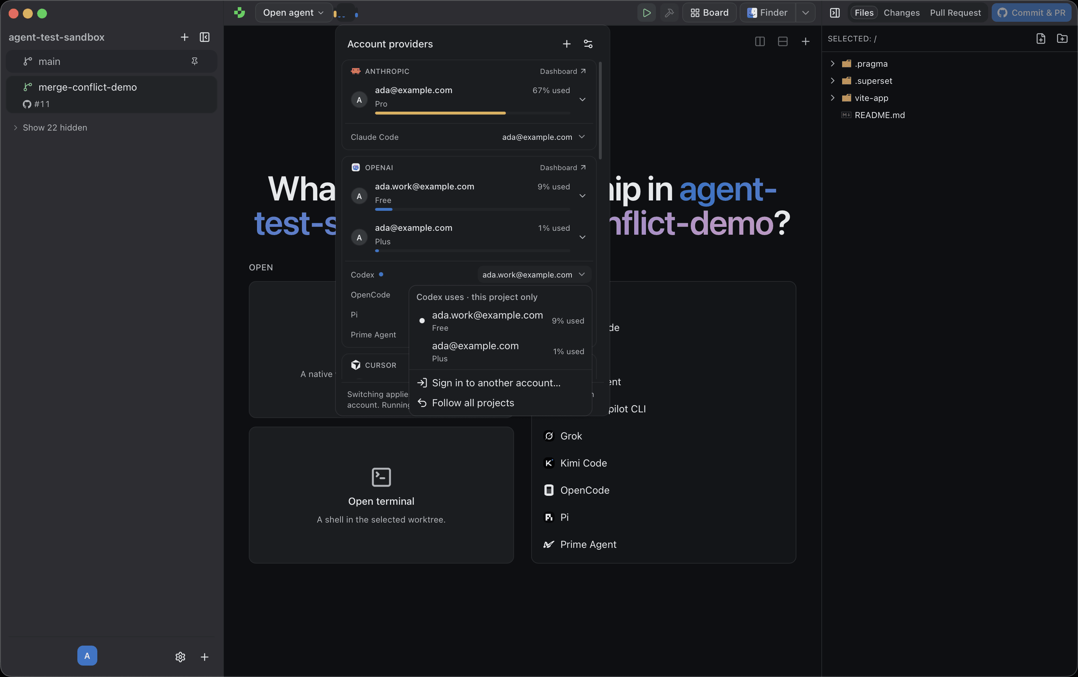The image size is (1078, 677).
Task: Unpin the main branch pin icon
Action: pyautogui.click(x=195, y=61)
